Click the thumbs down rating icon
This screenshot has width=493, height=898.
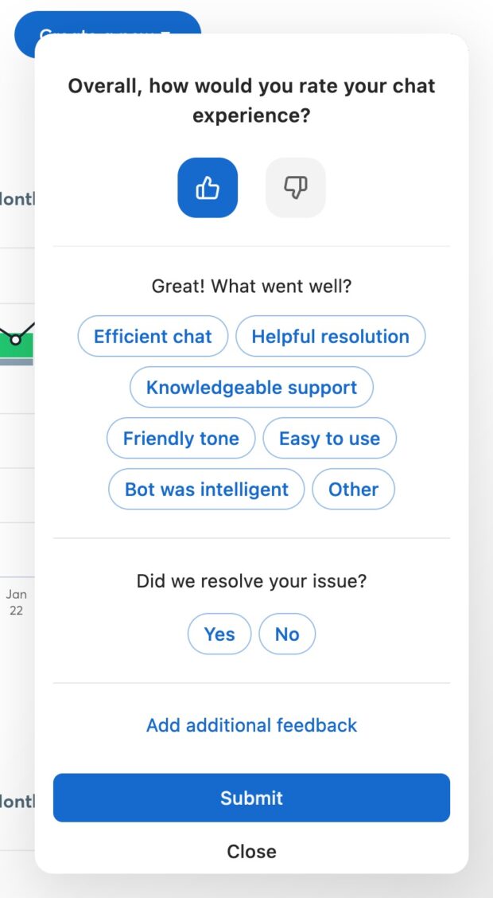coord(295,188)
